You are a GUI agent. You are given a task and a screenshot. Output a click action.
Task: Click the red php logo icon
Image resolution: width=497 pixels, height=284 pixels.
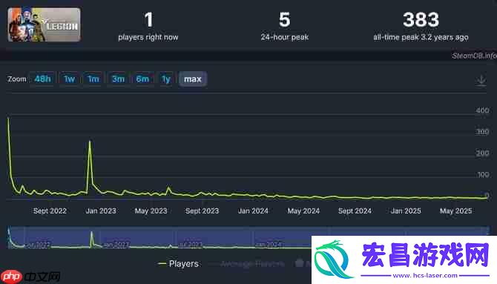point(11,277)
